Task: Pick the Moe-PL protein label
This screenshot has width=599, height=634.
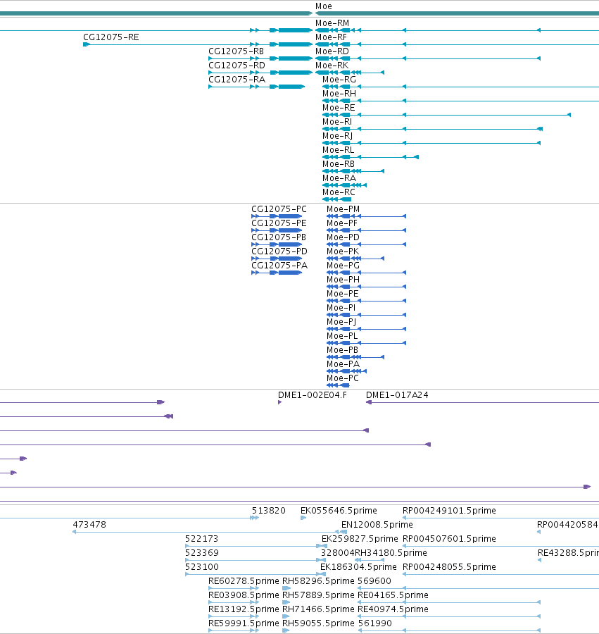Action: (x=342, y=336)
